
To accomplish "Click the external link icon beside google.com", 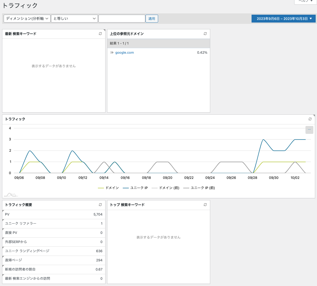I will point(112,53).
